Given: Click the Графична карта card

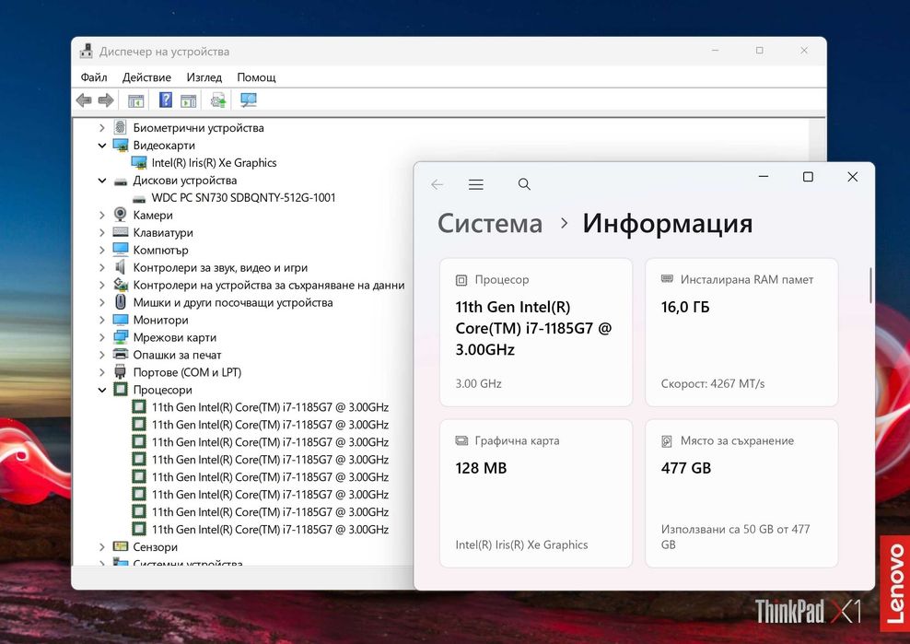Looking at the screenshot, I should (x=536, y=493).
